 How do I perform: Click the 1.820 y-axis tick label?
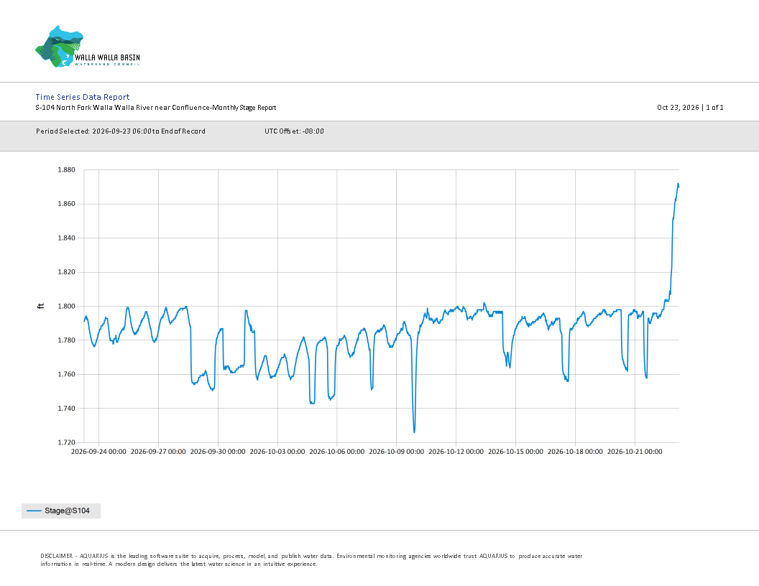point(66,271)
